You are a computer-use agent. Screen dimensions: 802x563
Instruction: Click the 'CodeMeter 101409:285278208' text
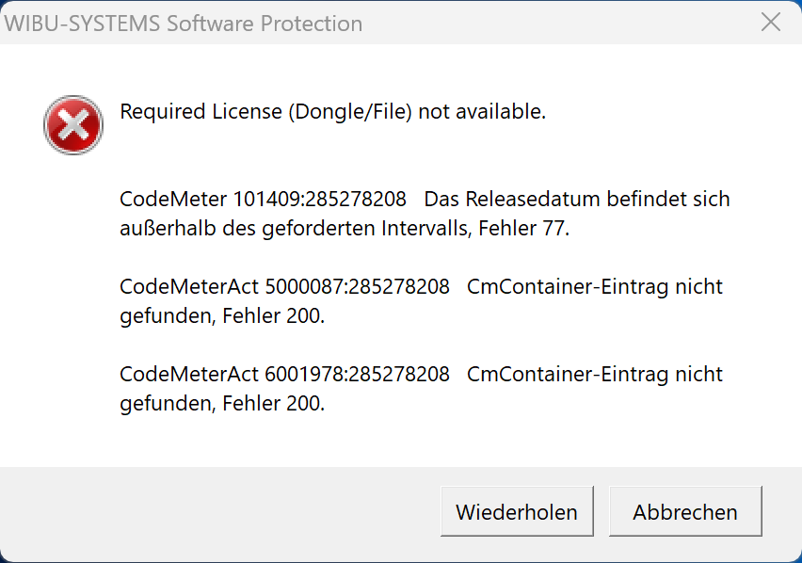[x=263, y=200]
